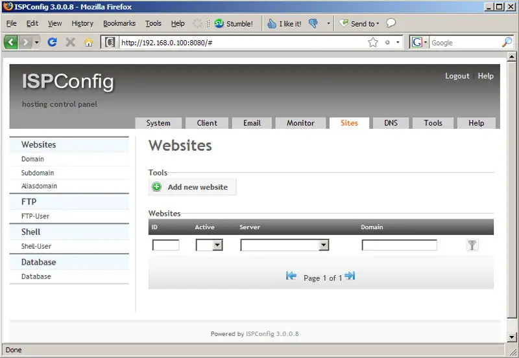Click the scrollbar up arrow
The height and width of the screenshot is (358, 519).
[512, 57]
